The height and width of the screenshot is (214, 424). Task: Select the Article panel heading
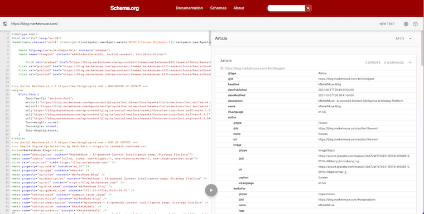point(221,38)
